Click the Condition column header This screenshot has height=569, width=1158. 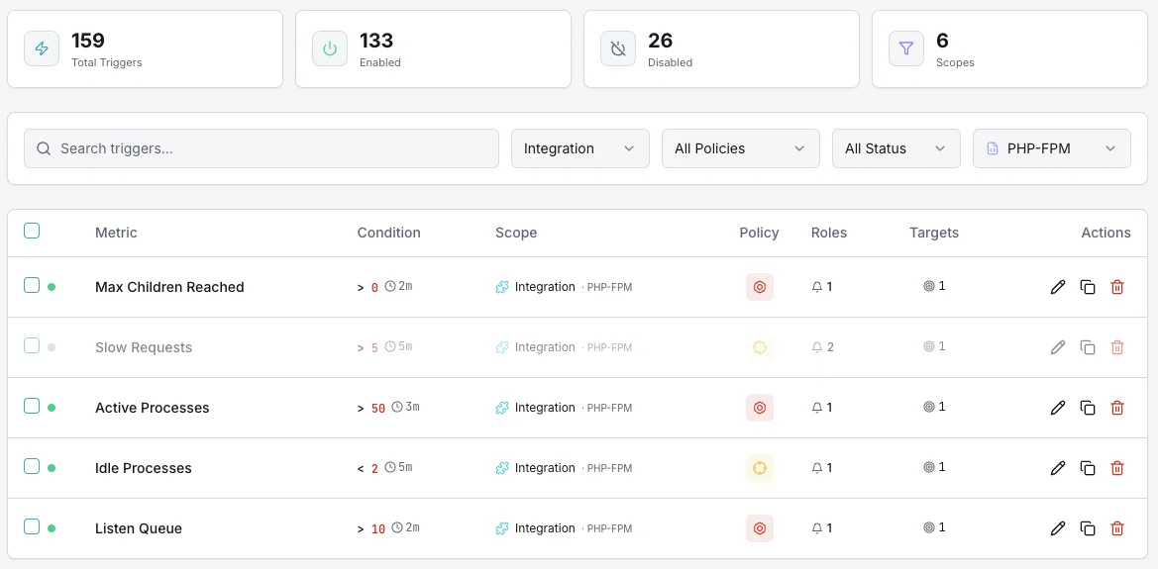click(388, 233)
